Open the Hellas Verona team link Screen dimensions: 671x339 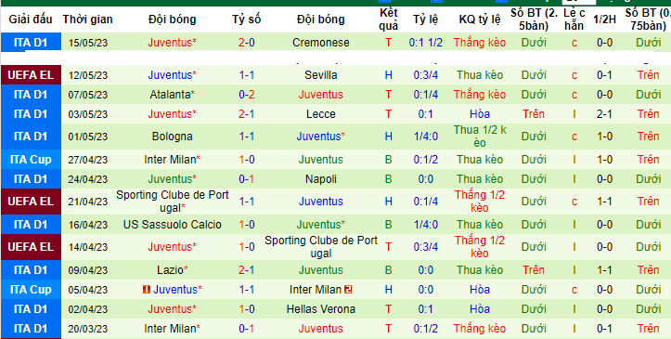pos(321,309)
